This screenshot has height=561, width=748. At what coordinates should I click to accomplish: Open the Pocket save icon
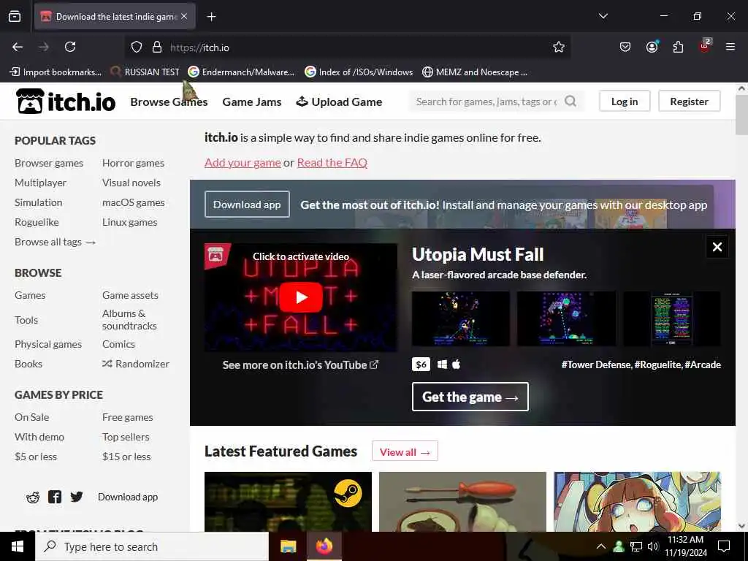point(625,47)
